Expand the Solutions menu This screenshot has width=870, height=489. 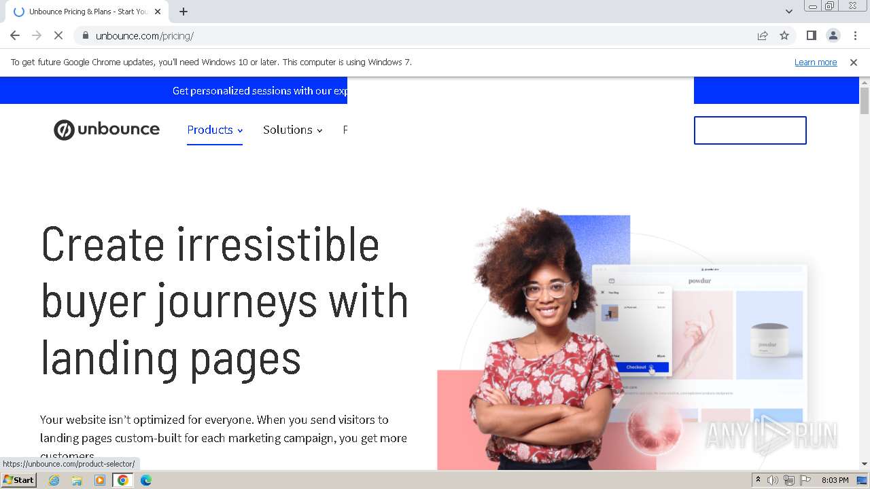click(x=292, y=130)
